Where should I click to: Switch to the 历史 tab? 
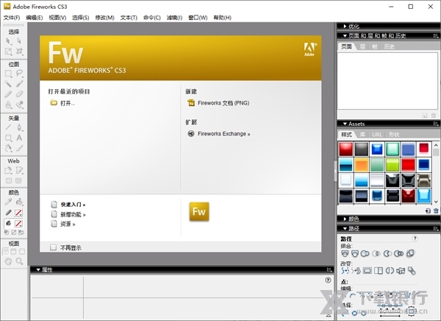(389, 46)
